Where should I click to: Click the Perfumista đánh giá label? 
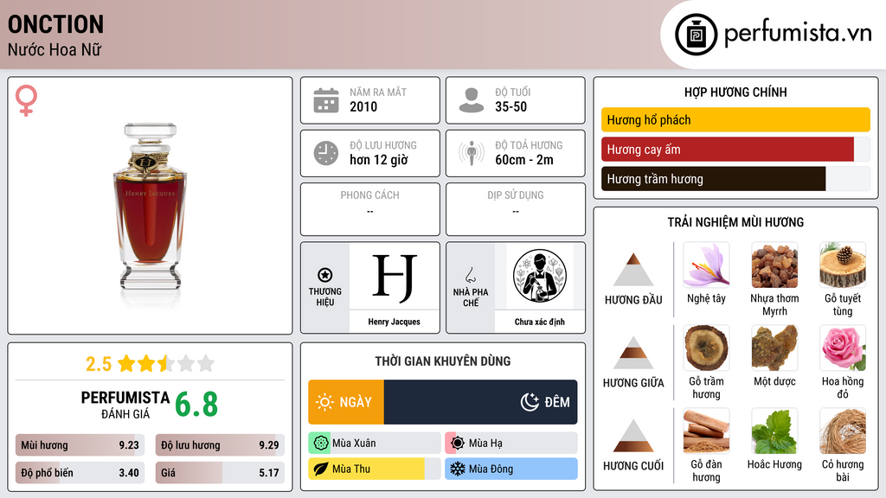click(x=125, y=405)
